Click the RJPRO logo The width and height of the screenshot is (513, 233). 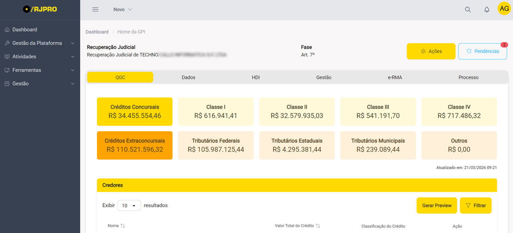tap(40, 9)
